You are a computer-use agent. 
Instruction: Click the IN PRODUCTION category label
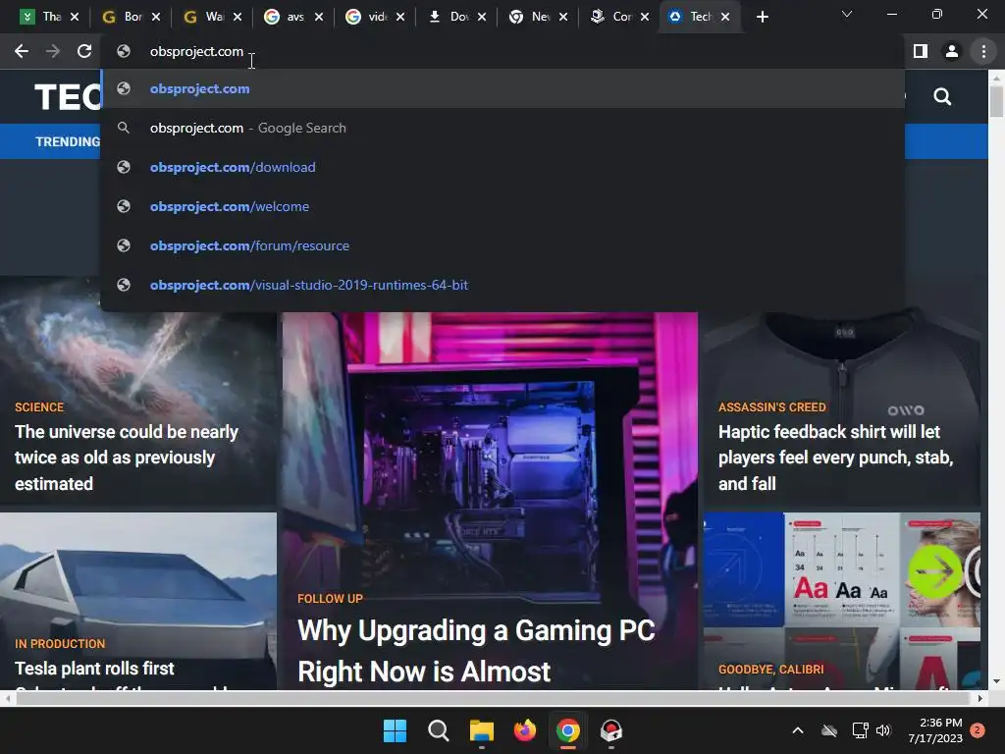tap(60, 644)
